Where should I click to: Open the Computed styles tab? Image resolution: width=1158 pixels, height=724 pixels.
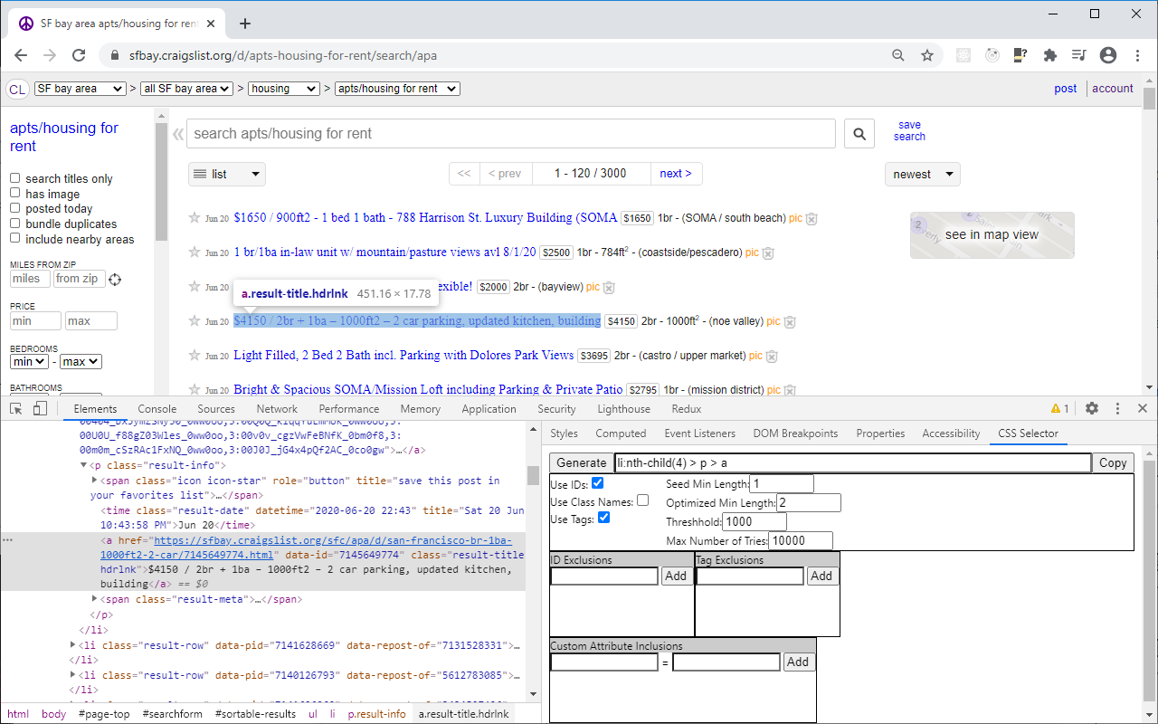(x=621, y=433)
